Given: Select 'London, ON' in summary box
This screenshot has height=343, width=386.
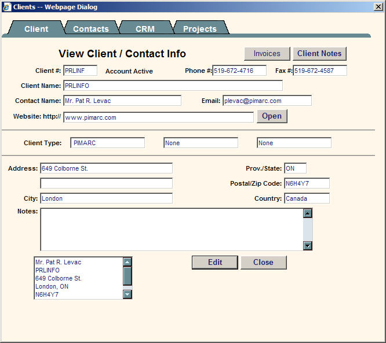Looking at the screenshot, I should click(52, 286).
